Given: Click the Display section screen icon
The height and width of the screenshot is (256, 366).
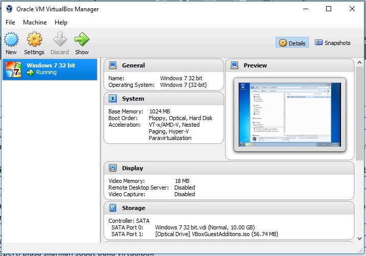Looking at the screenshot, I should point(113,168).
